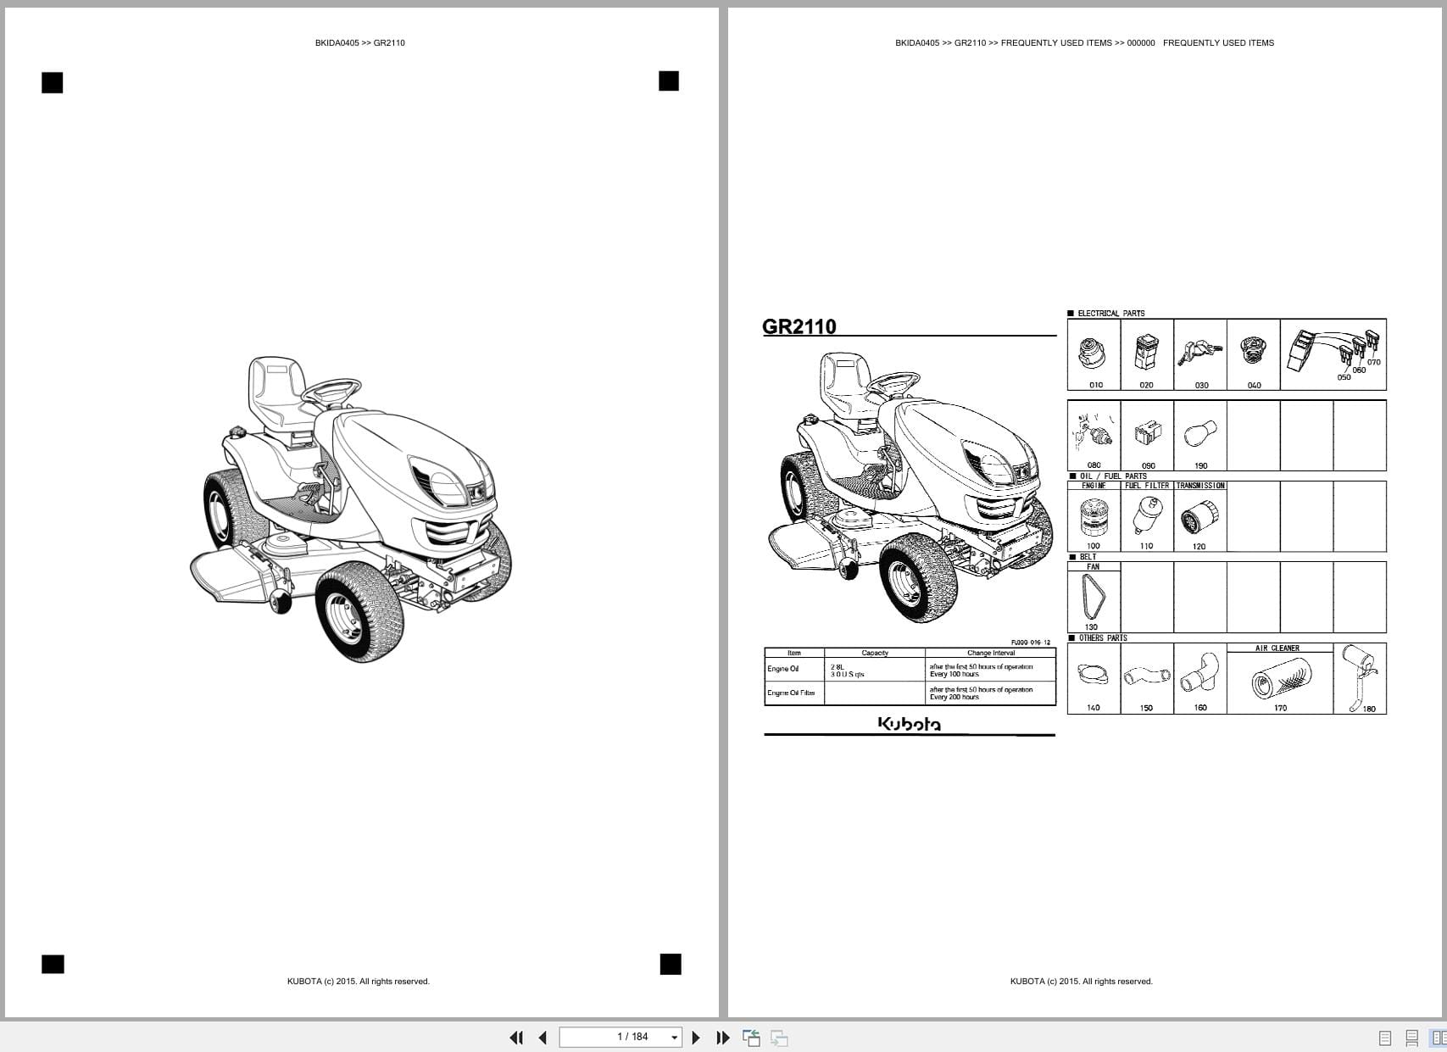Switch to two-page side-by-side view
Viewport: 1447px width, 1052px height.
pos(1439,1038)
